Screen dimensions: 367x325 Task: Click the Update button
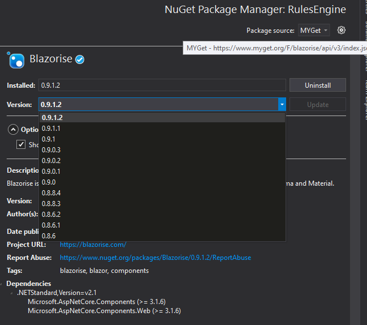coord(318,105)
